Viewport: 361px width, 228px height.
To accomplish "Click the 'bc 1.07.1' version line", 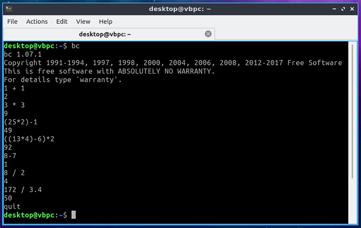I will tap(23, 55).
